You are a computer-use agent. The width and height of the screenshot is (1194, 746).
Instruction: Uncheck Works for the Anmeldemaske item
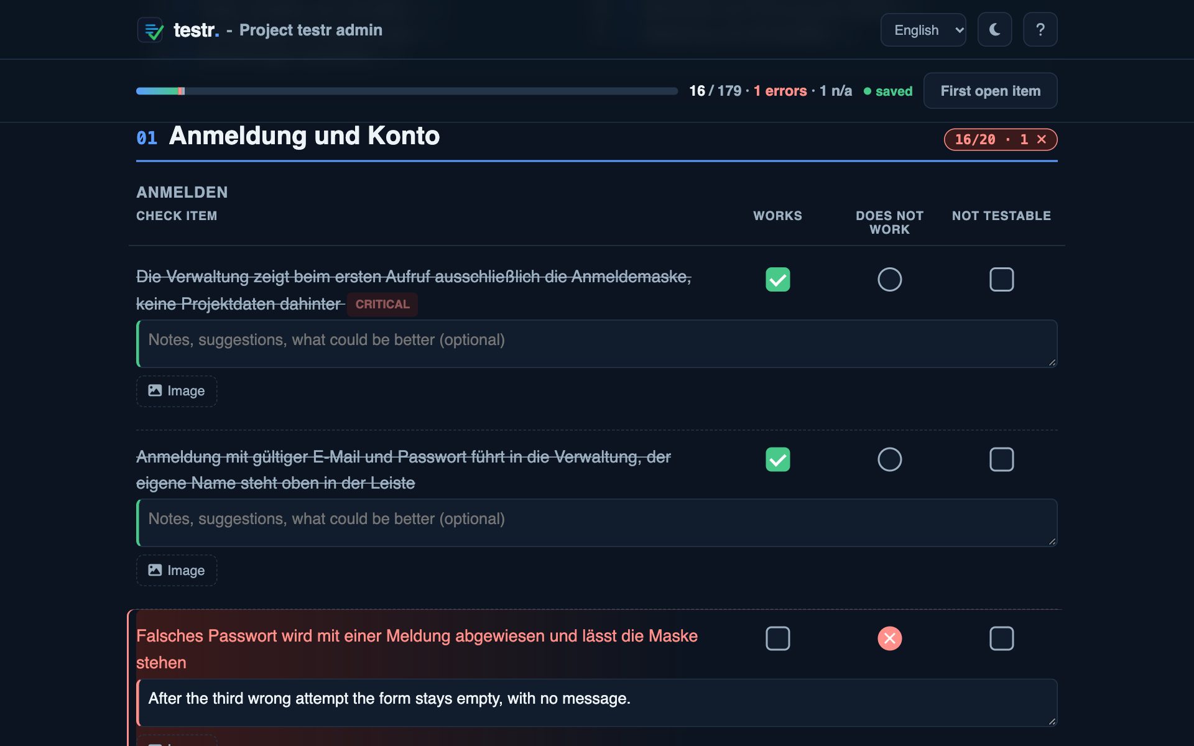tap(777, 279)
